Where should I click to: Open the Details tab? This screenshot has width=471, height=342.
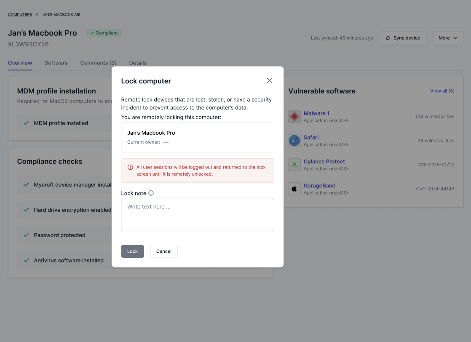[138, 63]
